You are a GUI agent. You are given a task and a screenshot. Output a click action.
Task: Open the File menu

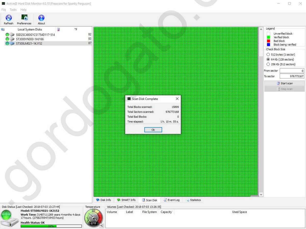pos(4,10)
